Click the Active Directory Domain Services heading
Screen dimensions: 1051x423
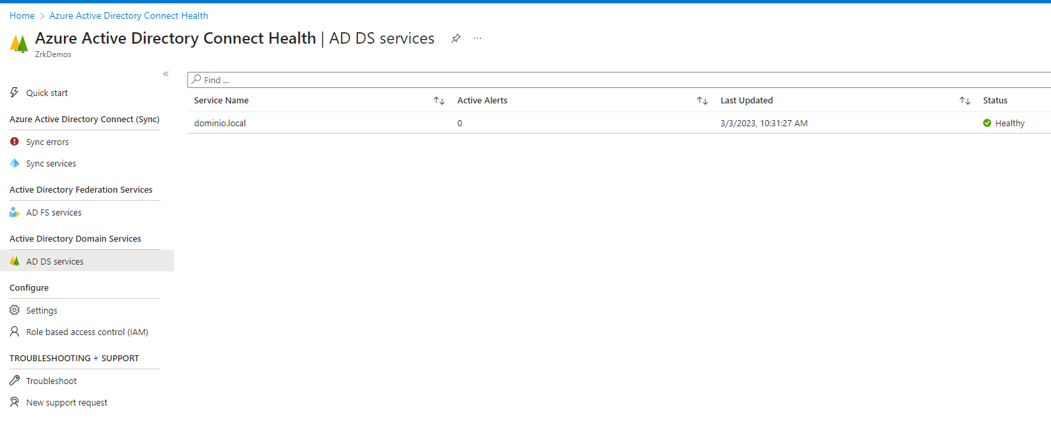click(75, 238)
